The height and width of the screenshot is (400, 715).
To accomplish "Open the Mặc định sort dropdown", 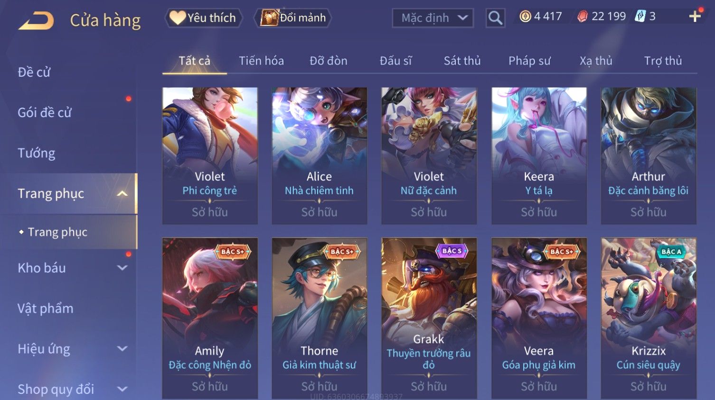I will tap(433, 18).
